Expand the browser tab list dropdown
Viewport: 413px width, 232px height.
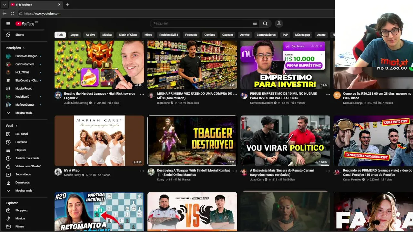click(4, 5)
